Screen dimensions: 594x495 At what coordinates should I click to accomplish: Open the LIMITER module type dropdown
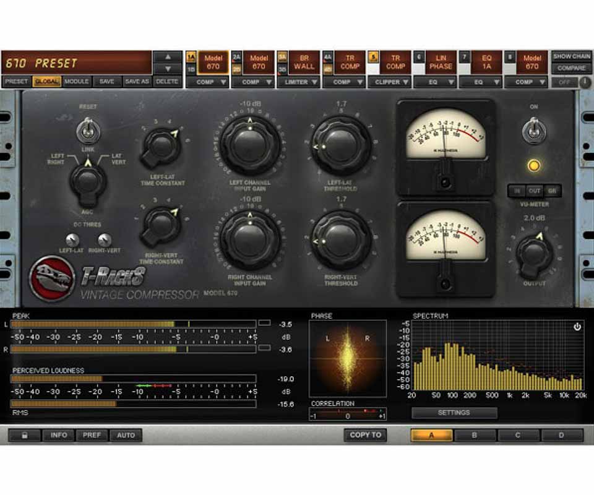[x=299, y=82]
